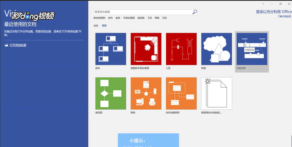Choose the 常规 shapes template thumbnail
This screenshot has width=292, height=147.
217,49
